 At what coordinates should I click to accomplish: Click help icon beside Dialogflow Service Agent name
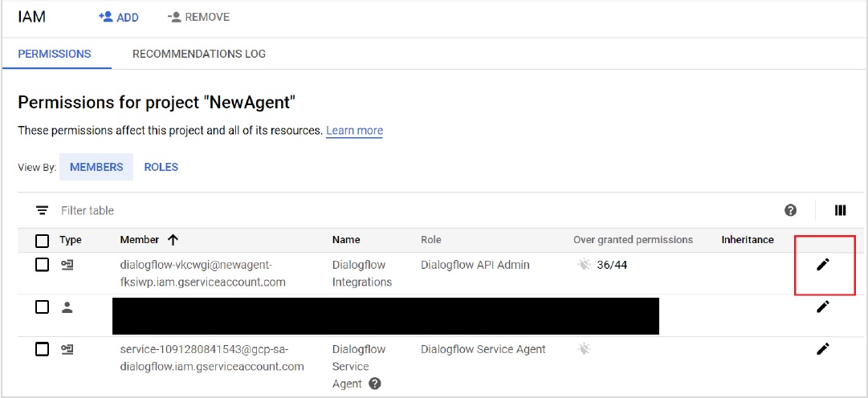374,384
